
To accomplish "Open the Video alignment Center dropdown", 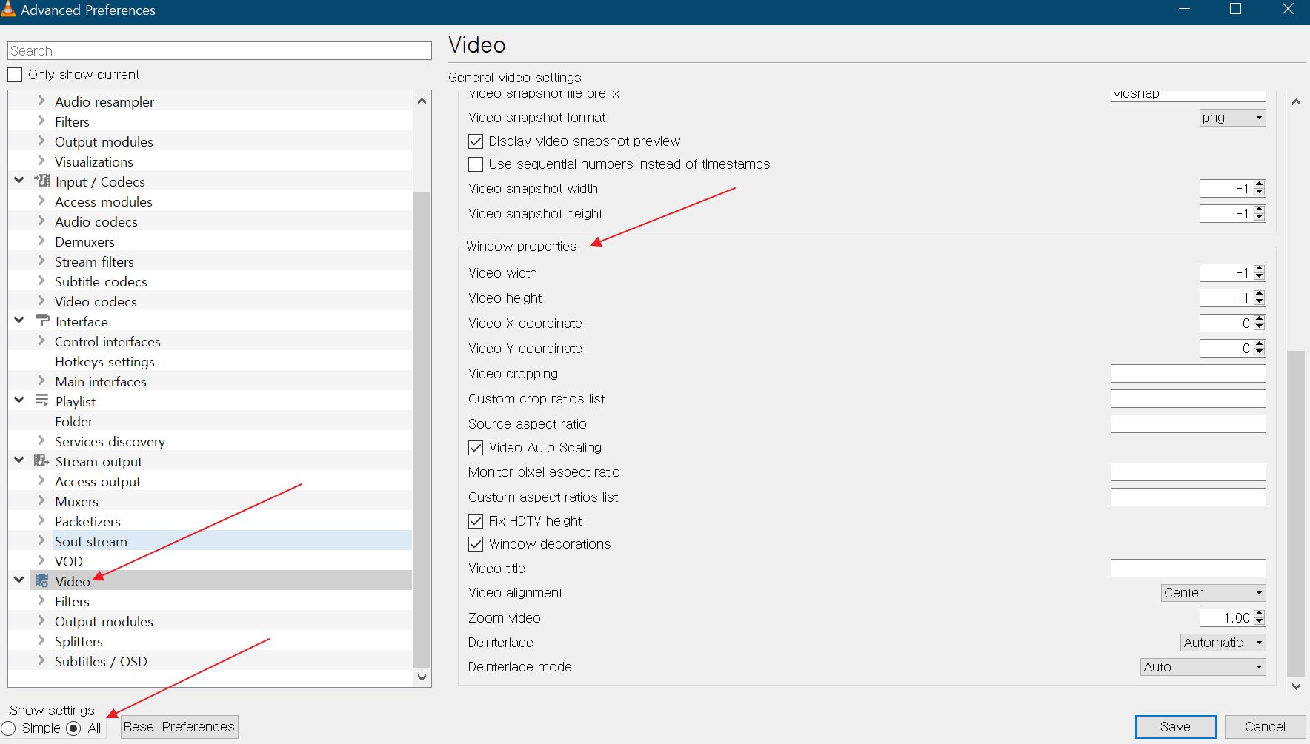I will pos(1213,593).
